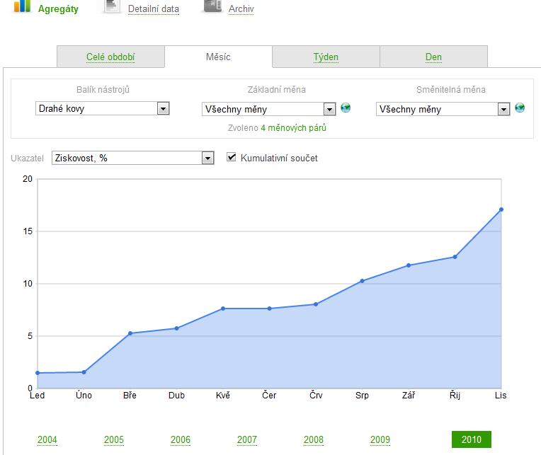Select the Den tab
The height and width of the screenshot is (455, 541).
tap(433, 57)
